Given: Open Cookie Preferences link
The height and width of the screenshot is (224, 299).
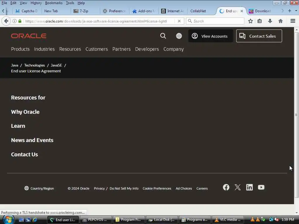Looking at the screenshot, I should click(x=157, y=188).
